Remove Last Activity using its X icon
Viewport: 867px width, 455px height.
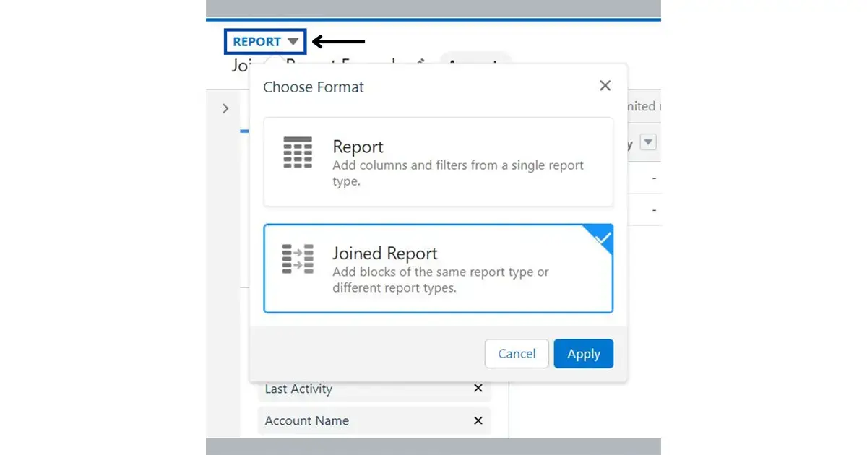pos(478,389)
